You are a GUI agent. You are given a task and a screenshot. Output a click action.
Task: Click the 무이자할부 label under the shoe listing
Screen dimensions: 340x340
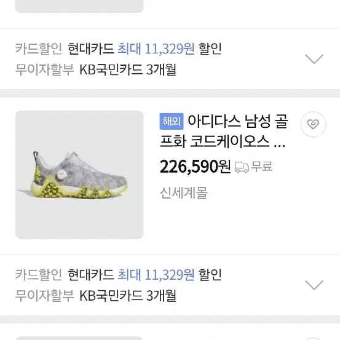tap(45, 296)
